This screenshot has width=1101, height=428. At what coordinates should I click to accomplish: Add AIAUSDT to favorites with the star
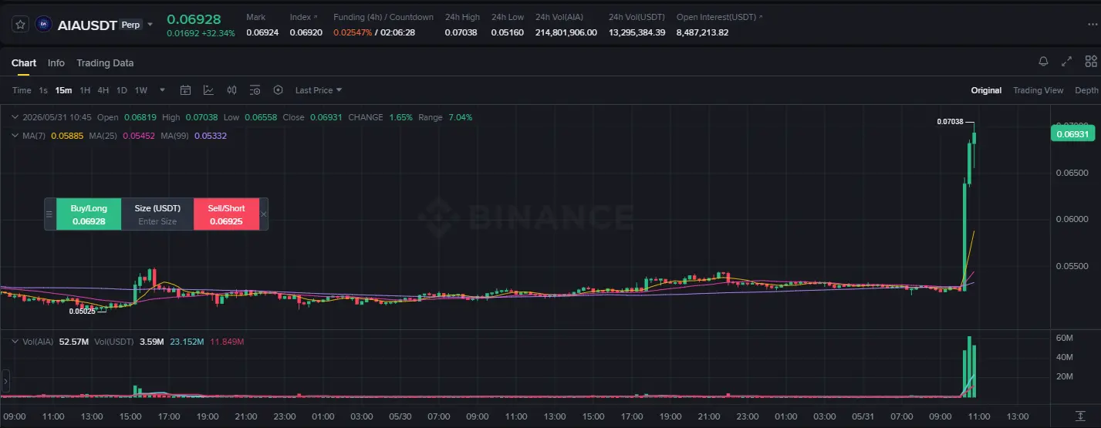pyautogui.click(x=20, y=25)
